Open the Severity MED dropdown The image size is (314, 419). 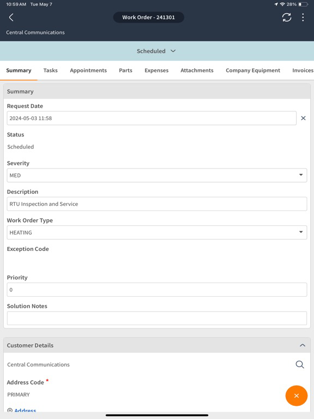157,175
